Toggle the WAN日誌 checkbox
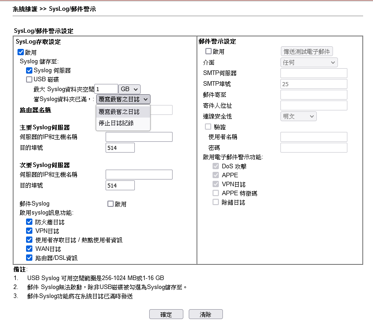 click(x=29, y=249)
